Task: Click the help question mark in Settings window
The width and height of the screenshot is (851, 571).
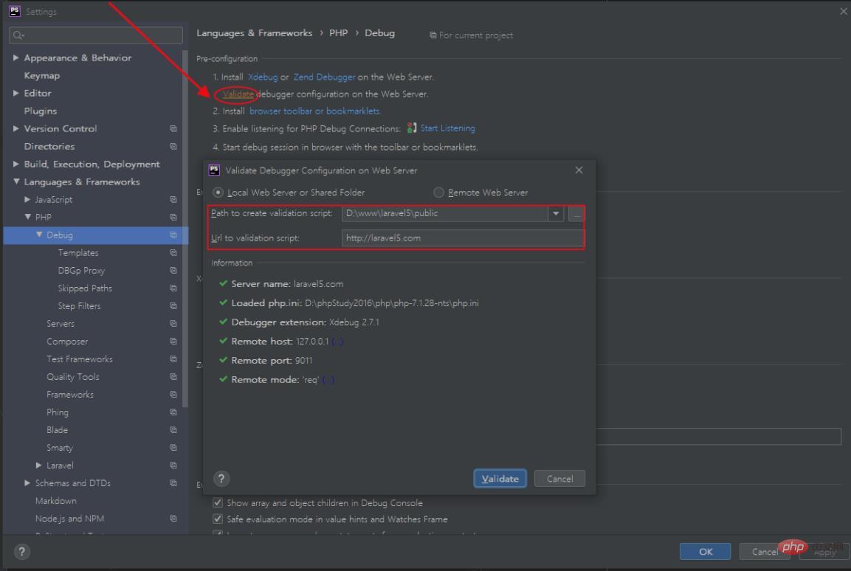Action: (21, 552)
